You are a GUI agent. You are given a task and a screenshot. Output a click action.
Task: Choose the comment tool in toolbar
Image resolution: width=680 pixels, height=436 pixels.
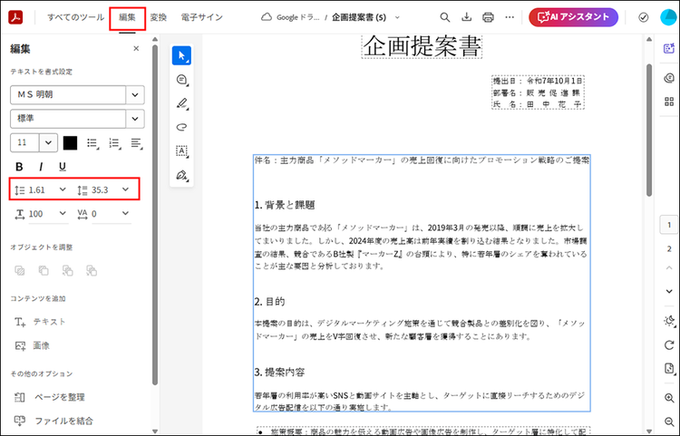coord(181,80)
